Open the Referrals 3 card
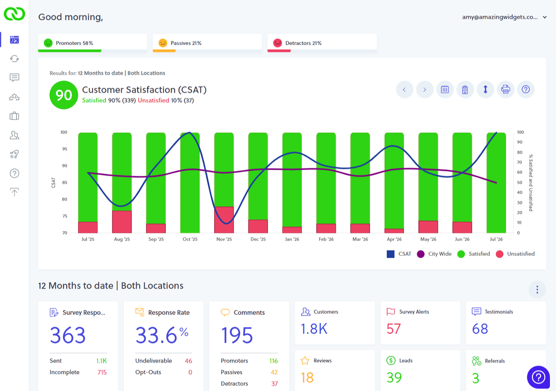The image size is (556, 391). pos(506,371)
